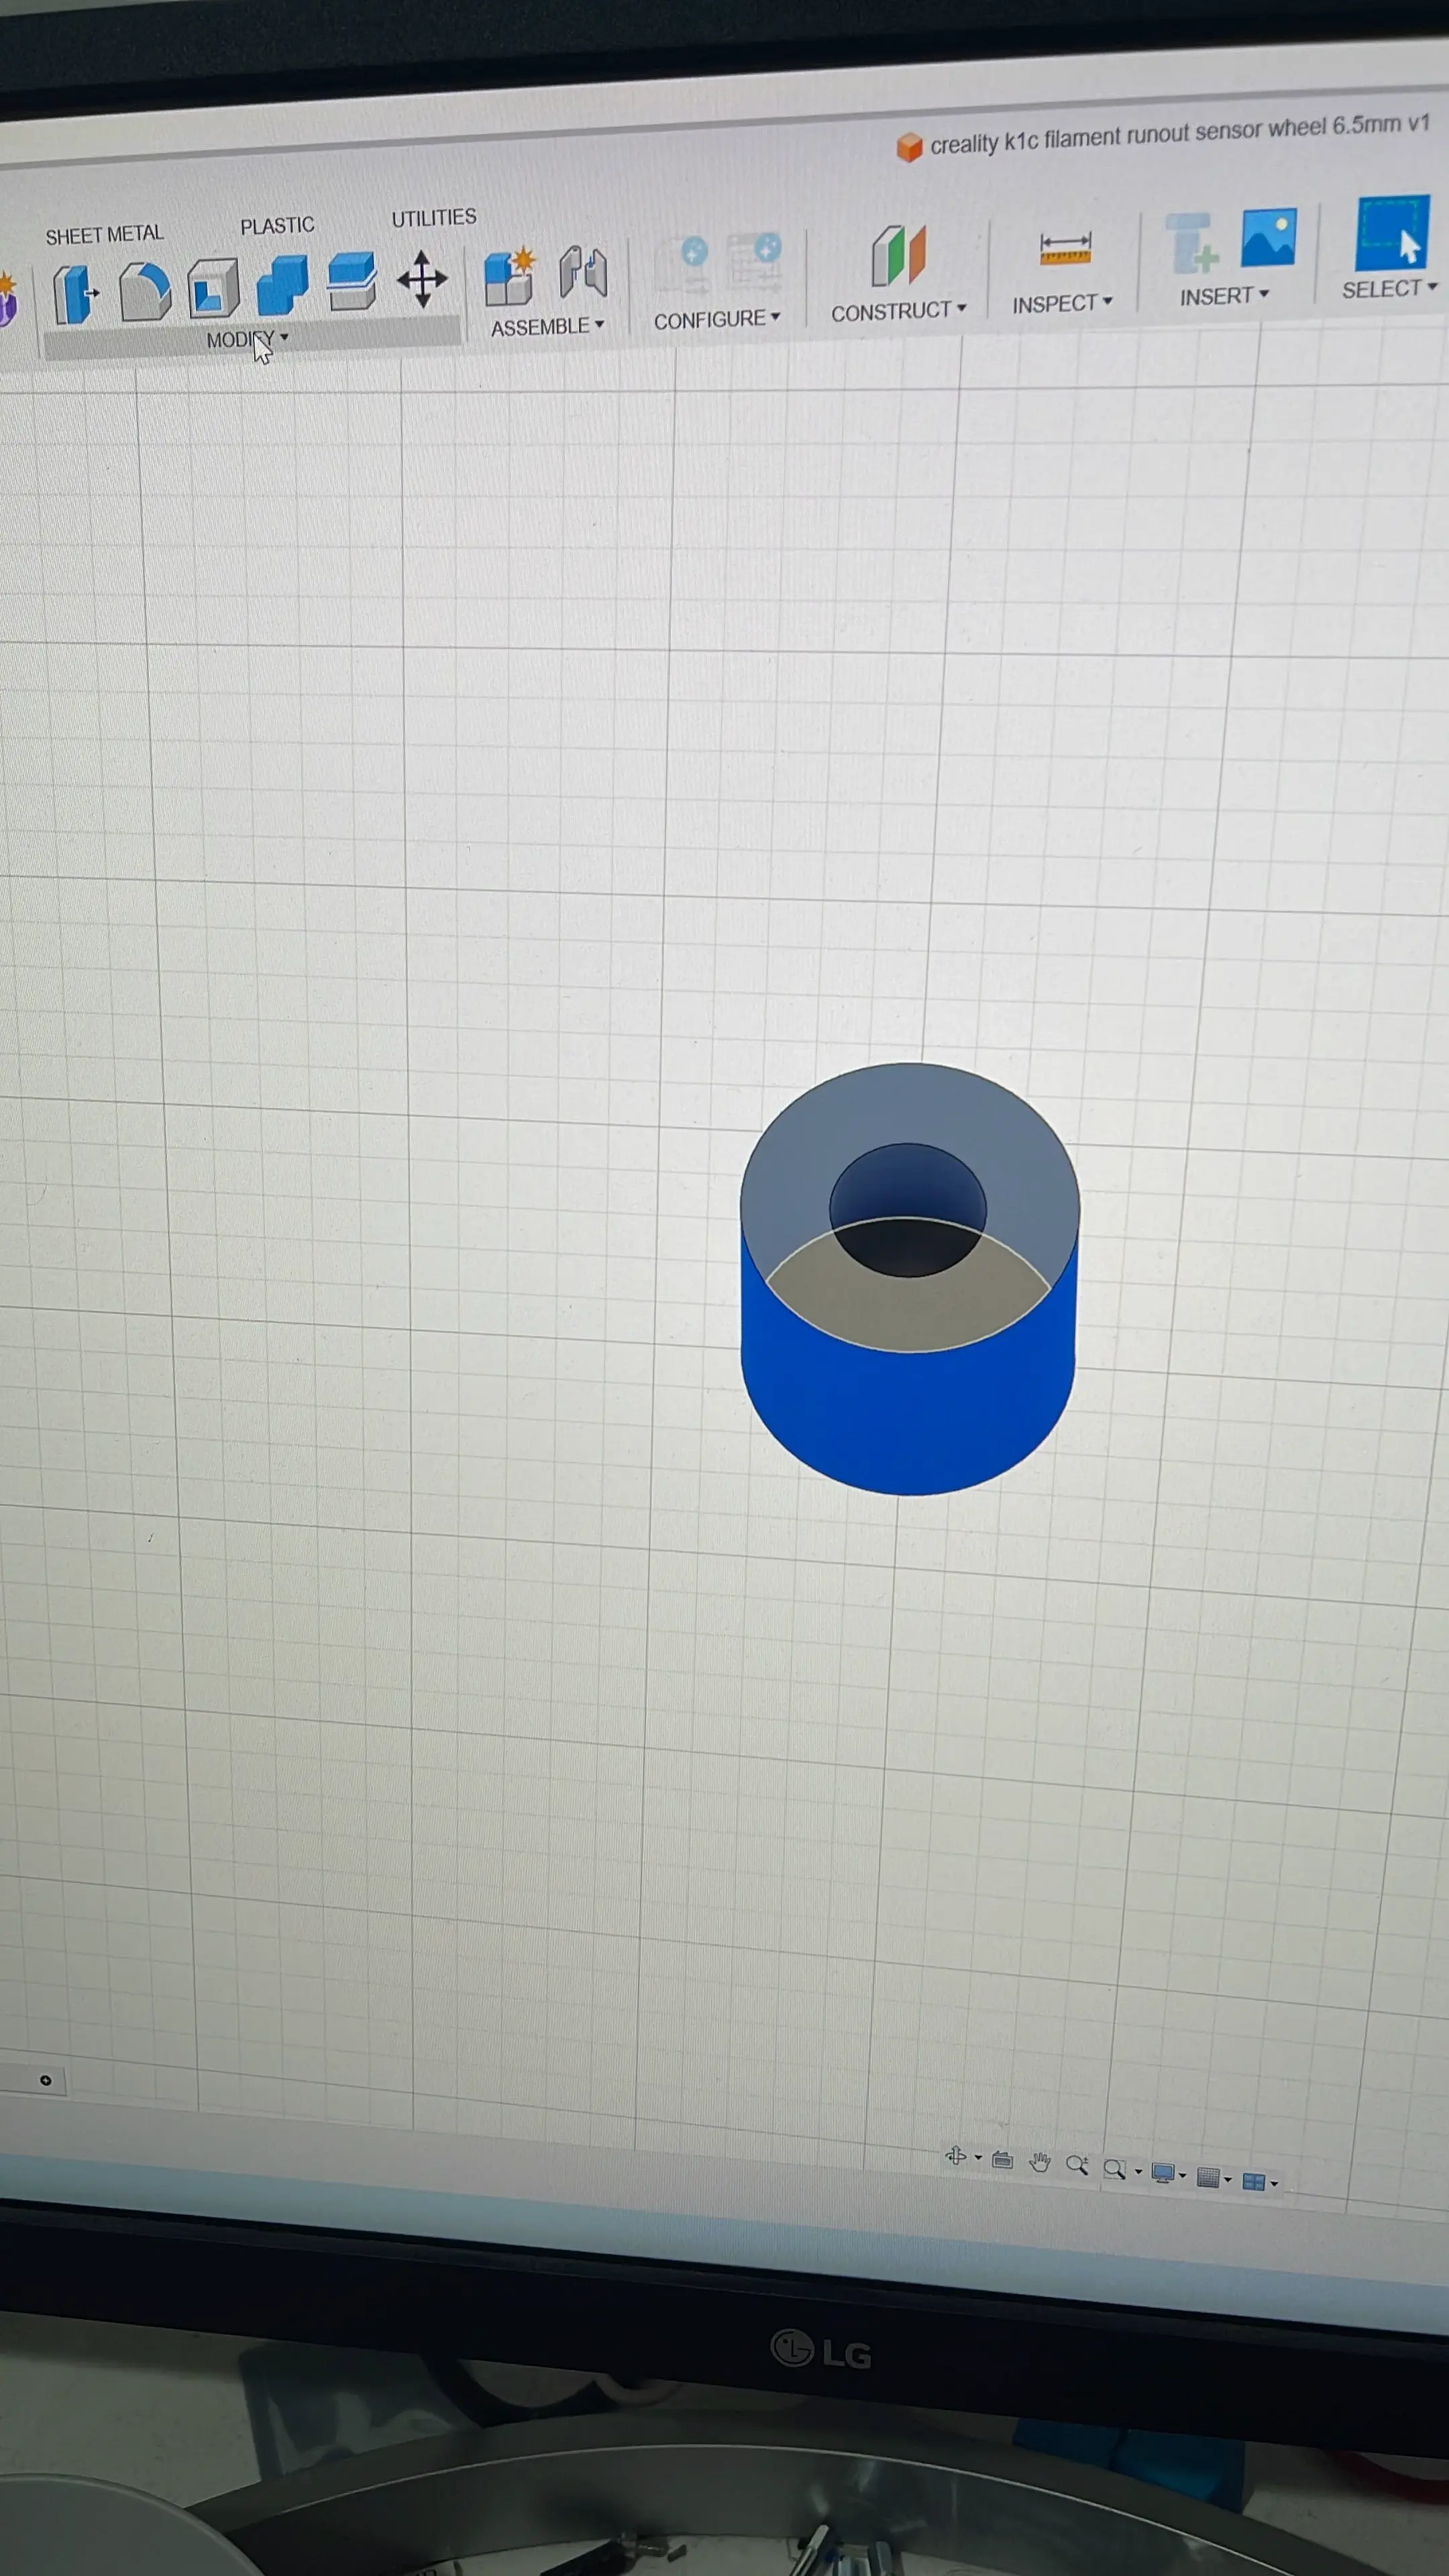Open the UTILITIES tab
The height and width of the screenshot is (2576, 1449).
[433, 218]
